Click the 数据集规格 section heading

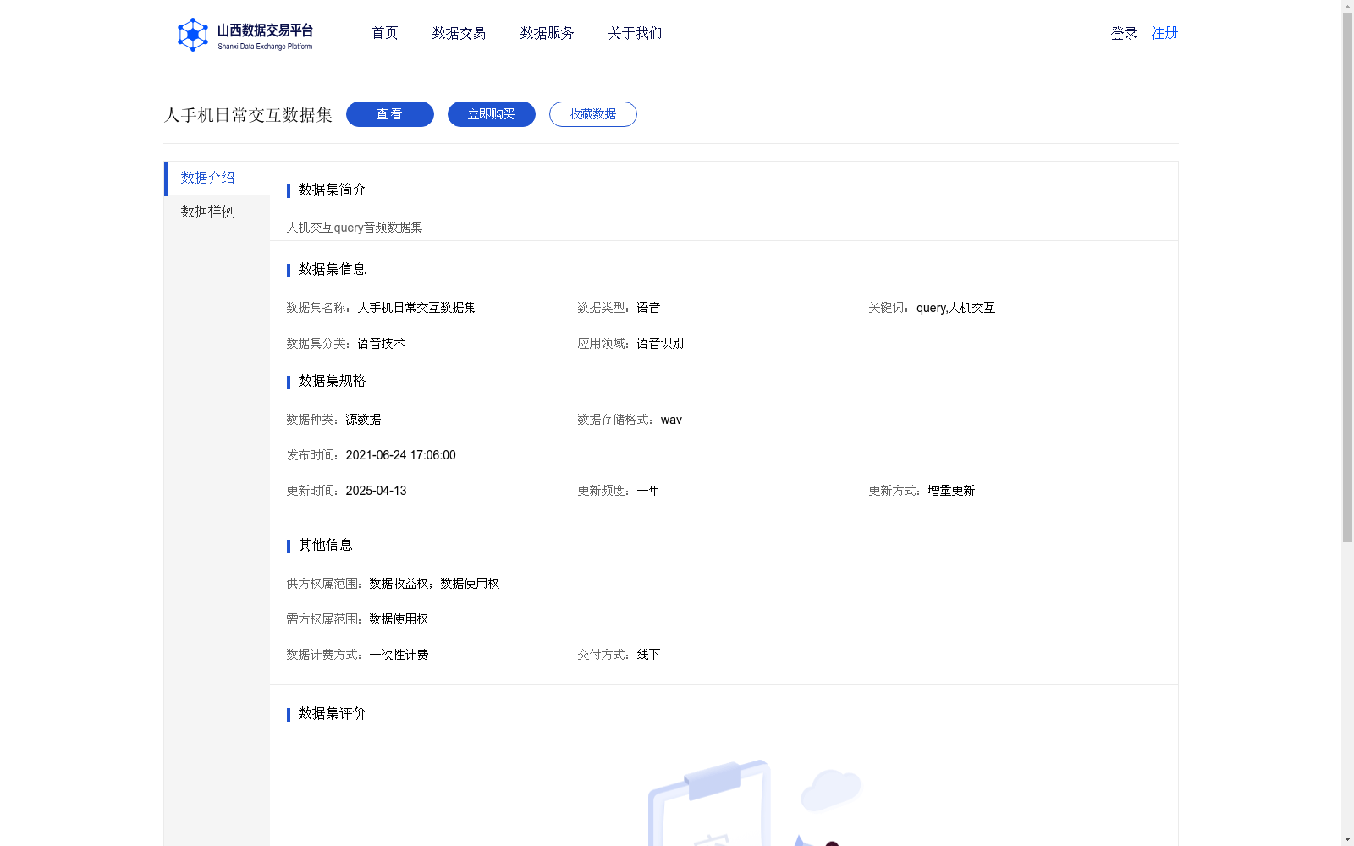click(332, 381)
